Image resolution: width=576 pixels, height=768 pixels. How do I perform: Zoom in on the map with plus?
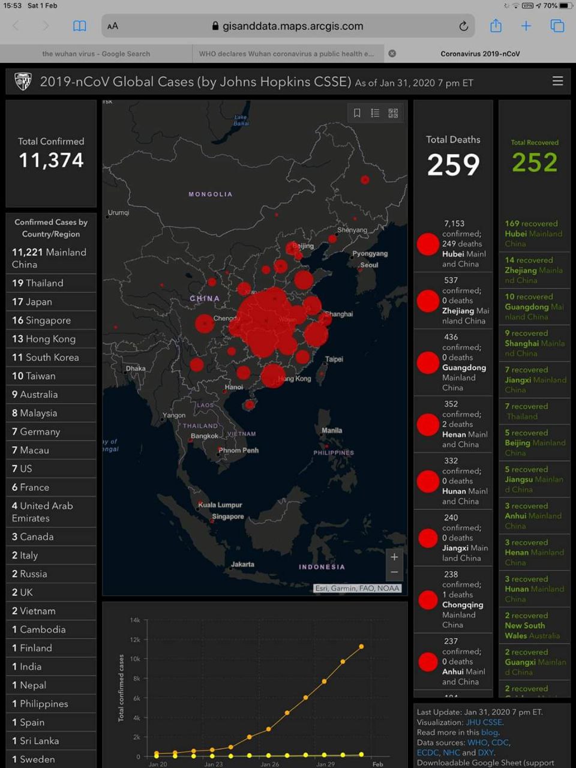(394, 557)
